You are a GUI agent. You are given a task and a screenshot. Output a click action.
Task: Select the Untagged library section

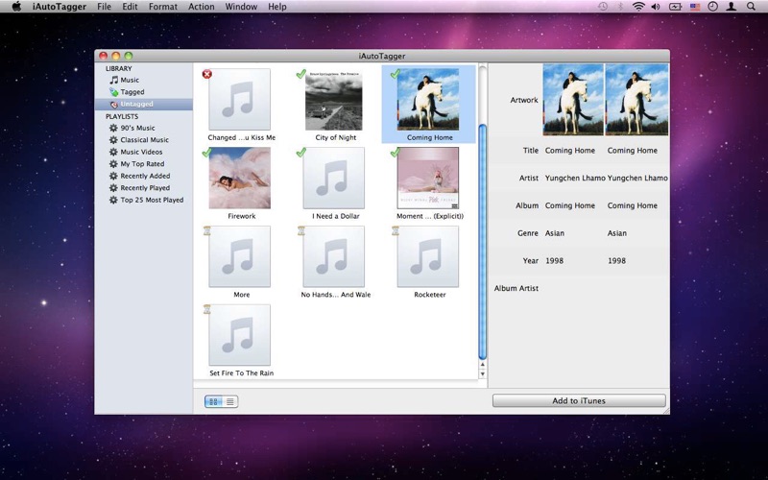click(135, 104)
